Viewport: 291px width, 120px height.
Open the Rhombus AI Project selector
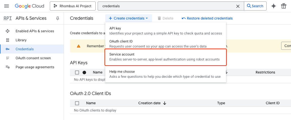point(73,6)
